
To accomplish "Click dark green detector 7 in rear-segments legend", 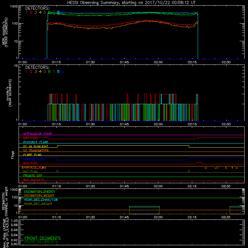I will click(54, 72).
